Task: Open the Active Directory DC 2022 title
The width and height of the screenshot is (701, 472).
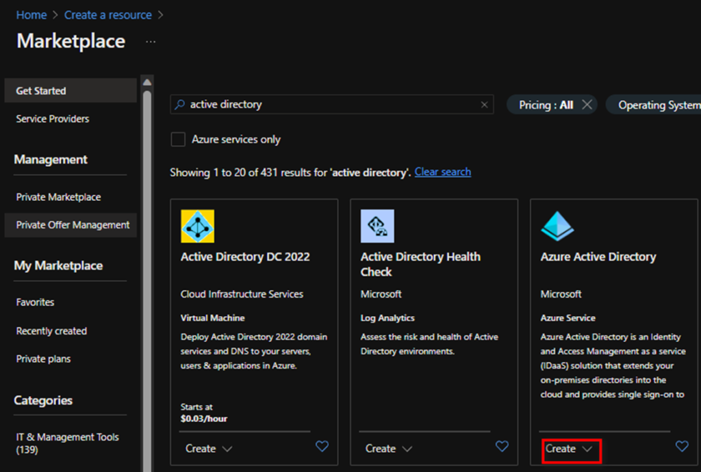Action: (x=245, y=257)
